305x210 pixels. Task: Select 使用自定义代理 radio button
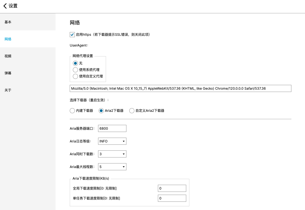(x=75, y=76)
